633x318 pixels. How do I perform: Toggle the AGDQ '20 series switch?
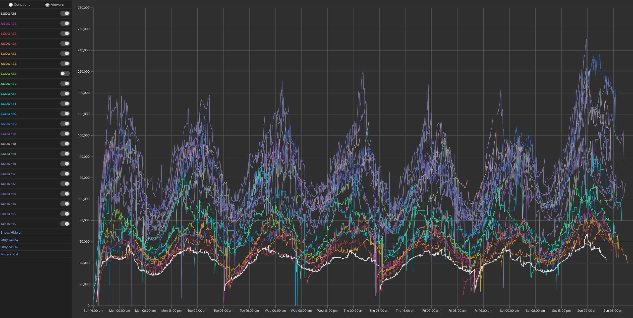[x=65, y=124]
